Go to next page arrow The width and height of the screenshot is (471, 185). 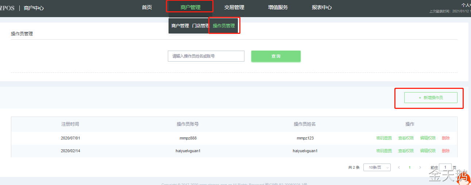point(420,167)
